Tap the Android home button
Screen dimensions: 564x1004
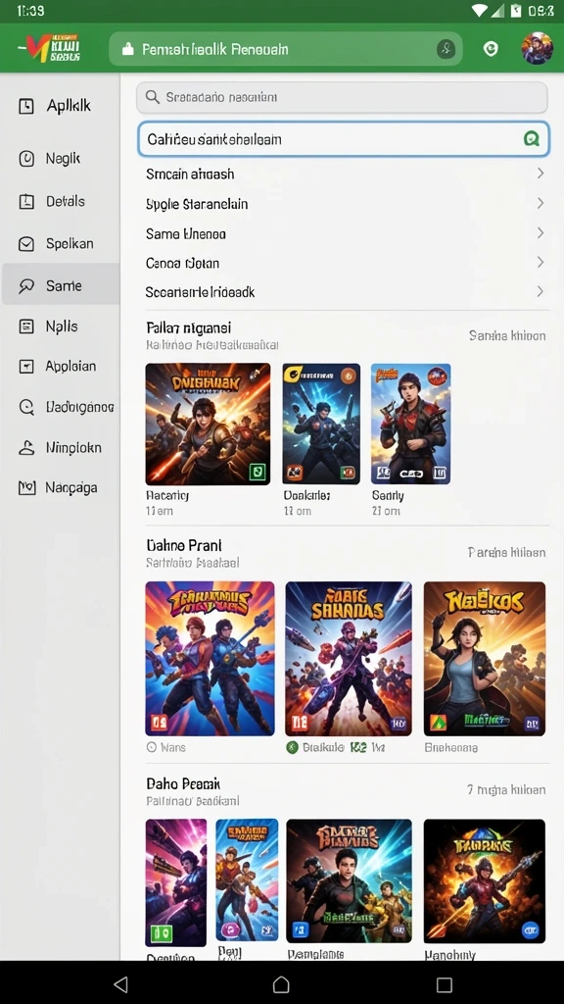pyautogui.click(x=281, y=984)
